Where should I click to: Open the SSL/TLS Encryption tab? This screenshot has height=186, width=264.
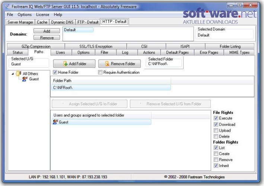[96, 46]
